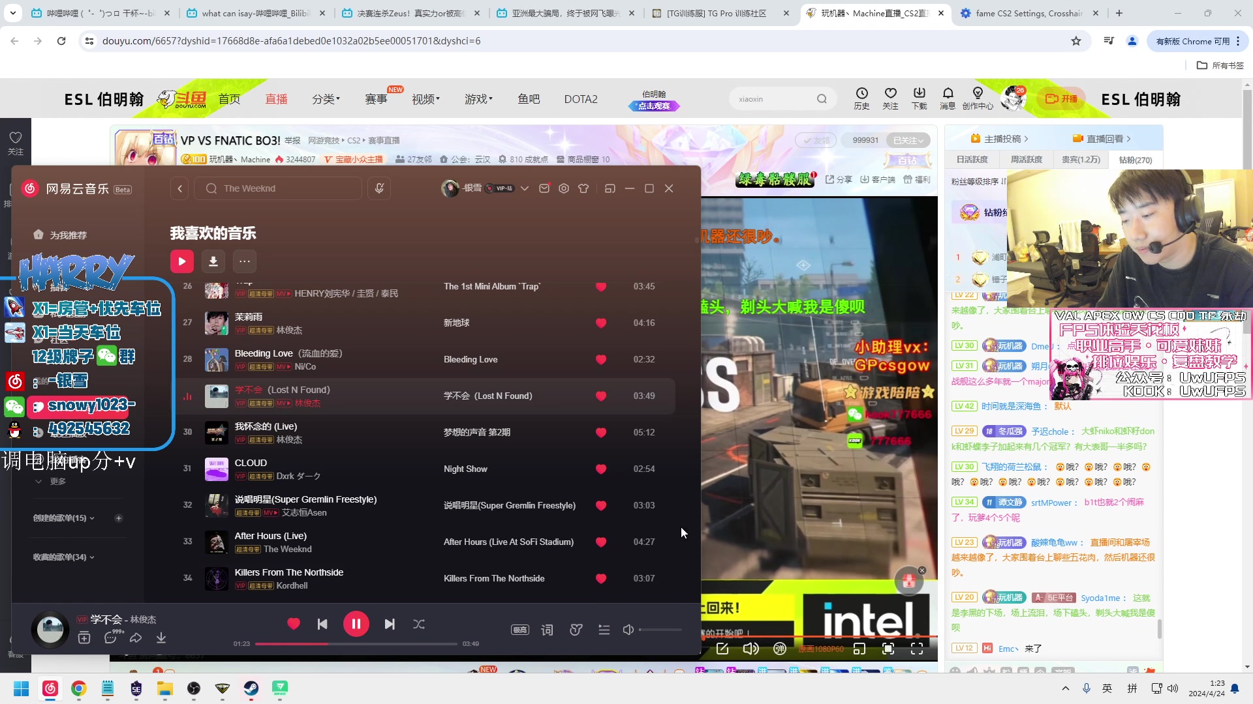Open artist The Weeknd under After Hours

tap(288, 550)
